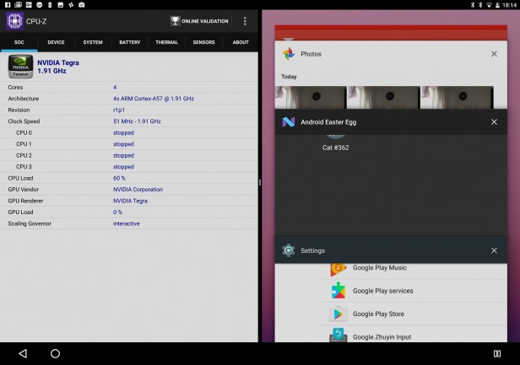520x365 pixels.
Task: Open the third photo thumbnail under Today
Action: [458, 98]
